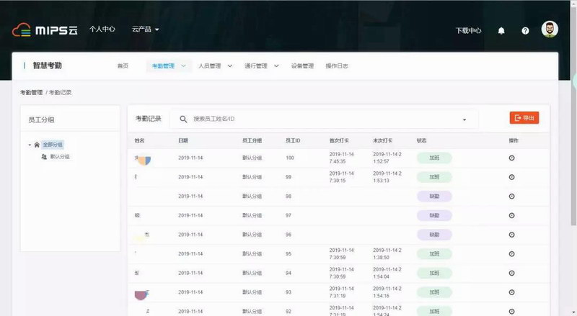The height and width of the screenshot is (316, 577).
Task: Click the orange 导出 button
Action: (524, 118)
